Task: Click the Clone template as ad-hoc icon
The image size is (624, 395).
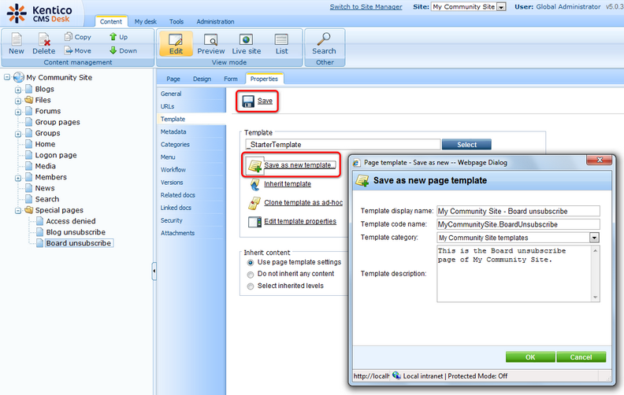Action: click(254, 203)
